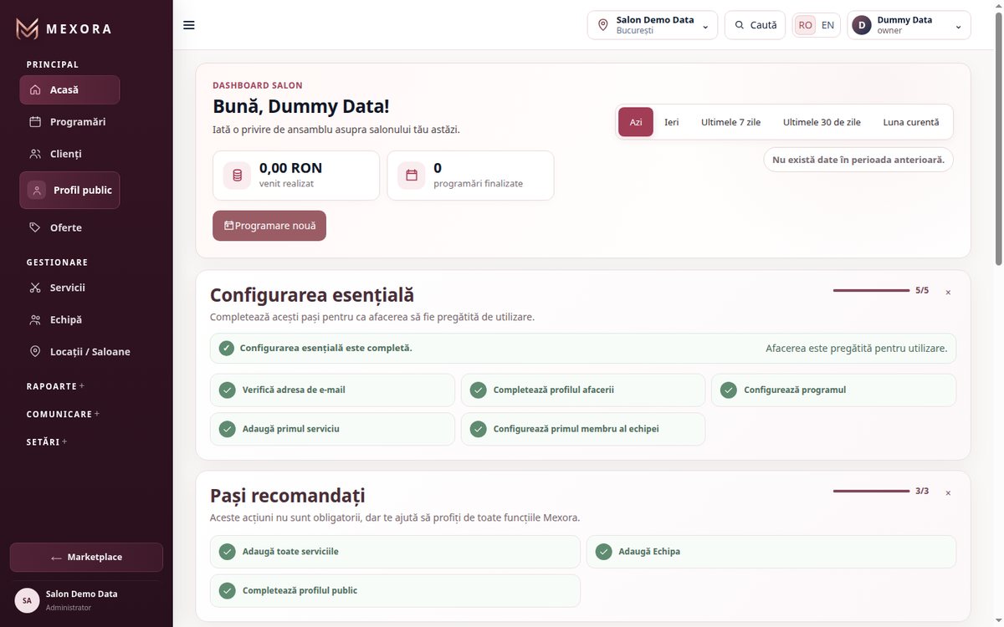Screen dimensions: 1004x627
Task: Click the Programări calendar icon
Action: tap(35, 122)
